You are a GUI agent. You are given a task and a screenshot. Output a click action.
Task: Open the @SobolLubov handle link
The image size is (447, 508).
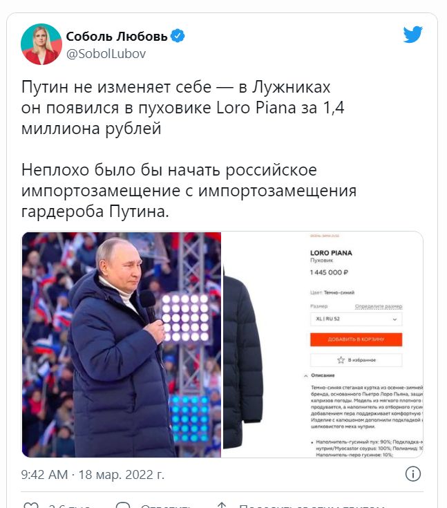click(x=106, y=53)
